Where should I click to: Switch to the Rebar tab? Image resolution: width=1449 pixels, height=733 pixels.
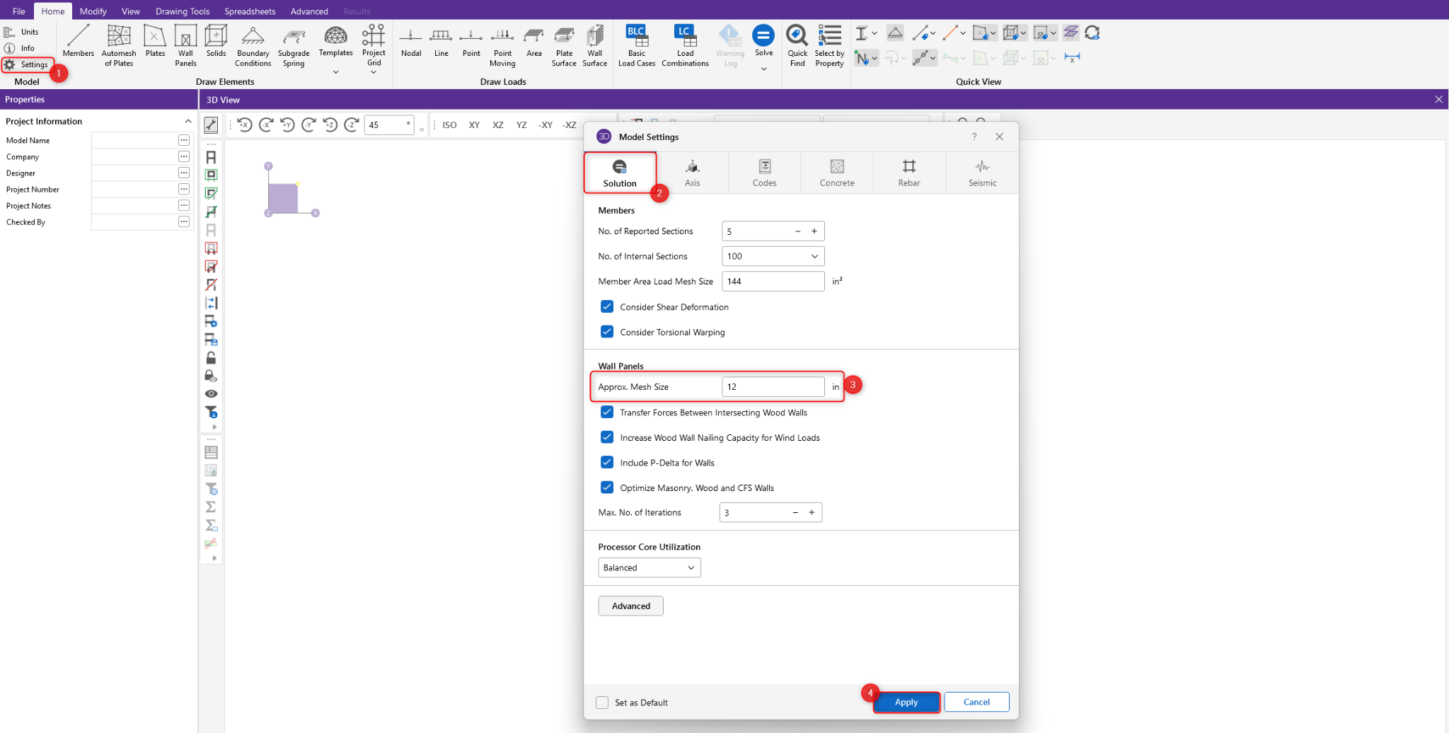pyautogui.click(x=909, y=173)
